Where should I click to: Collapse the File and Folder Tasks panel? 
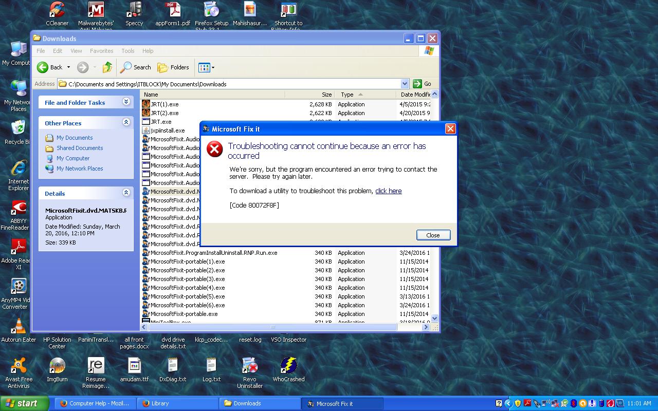pyautogui.click(x=126, y=102)
